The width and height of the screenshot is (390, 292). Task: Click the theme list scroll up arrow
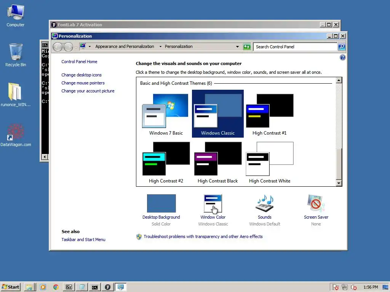click(x=339, y=81)
